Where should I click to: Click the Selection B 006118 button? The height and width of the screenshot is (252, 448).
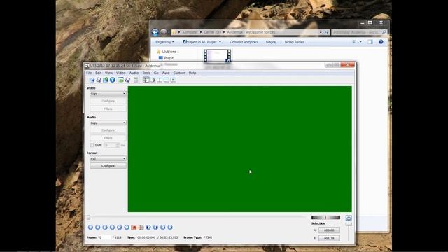[x=329, y=238]
